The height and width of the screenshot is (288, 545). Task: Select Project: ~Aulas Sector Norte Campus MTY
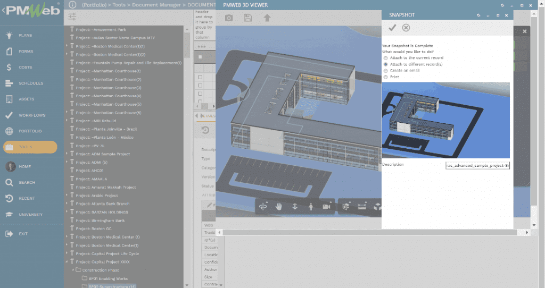click(x=115, y=38)
